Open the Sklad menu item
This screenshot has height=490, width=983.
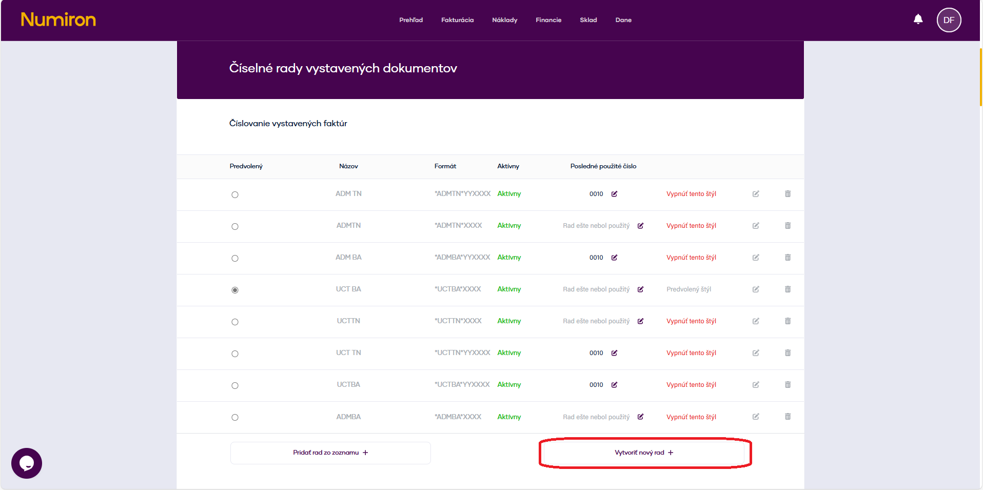tap(588, 20)
